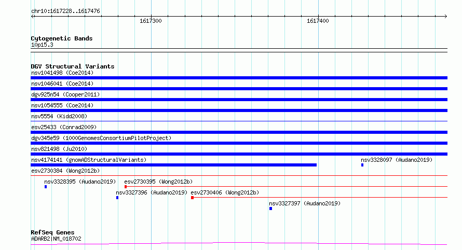Screen dimensions: 462x250
Task: Click the 1617400 ruler position label
Action: pos(318,21)
